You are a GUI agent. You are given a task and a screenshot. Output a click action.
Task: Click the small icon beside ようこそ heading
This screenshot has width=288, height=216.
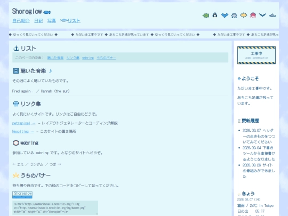click(239, 79)
